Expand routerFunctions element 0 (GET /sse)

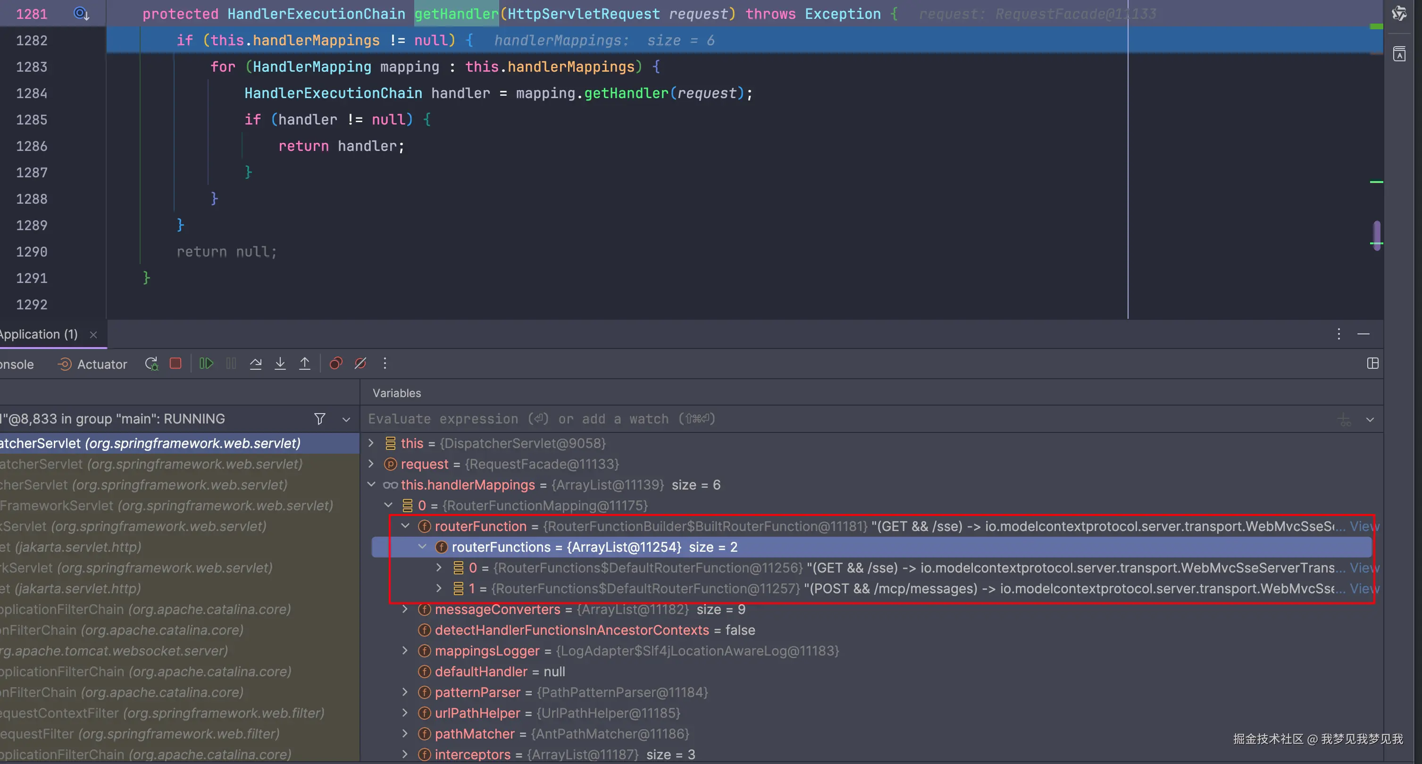point(439,568)
